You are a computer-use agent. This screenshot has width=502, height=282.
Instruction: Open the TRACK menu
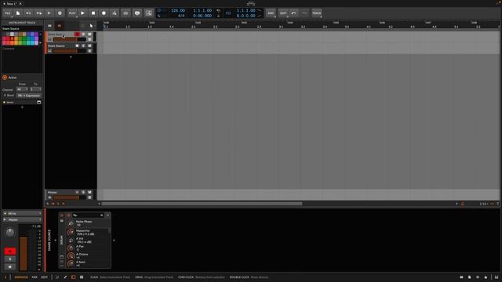(317, 13)
